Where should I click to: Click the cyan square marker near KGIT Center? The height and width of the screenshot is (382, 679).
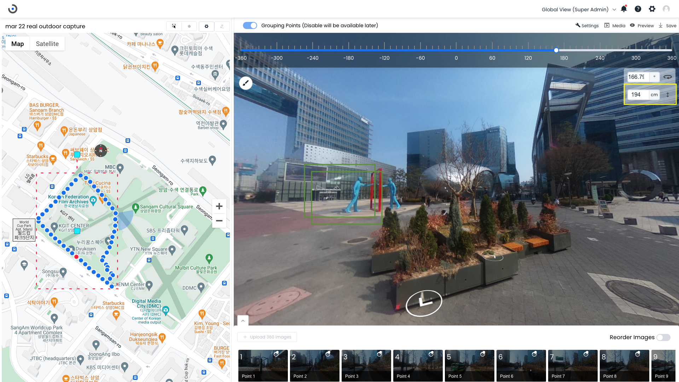tap(77, 231)
